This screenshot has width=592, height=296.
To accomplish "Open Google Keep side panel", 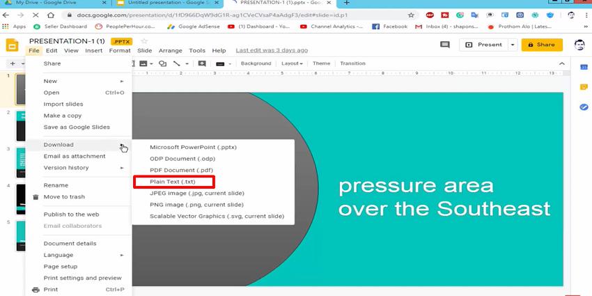I will pos(584,87).
